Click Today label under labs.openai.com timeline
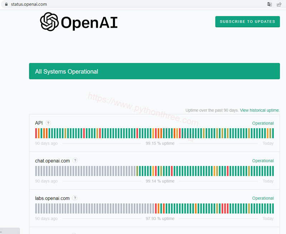The image size is (286, 234). click(x=268, y=219)
